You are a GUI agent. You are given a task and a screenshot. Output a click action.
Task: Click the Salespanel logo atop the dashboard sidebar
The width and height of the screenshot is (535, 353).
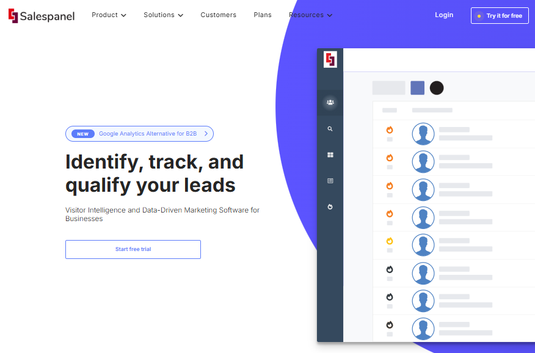[x=330, y=59]
